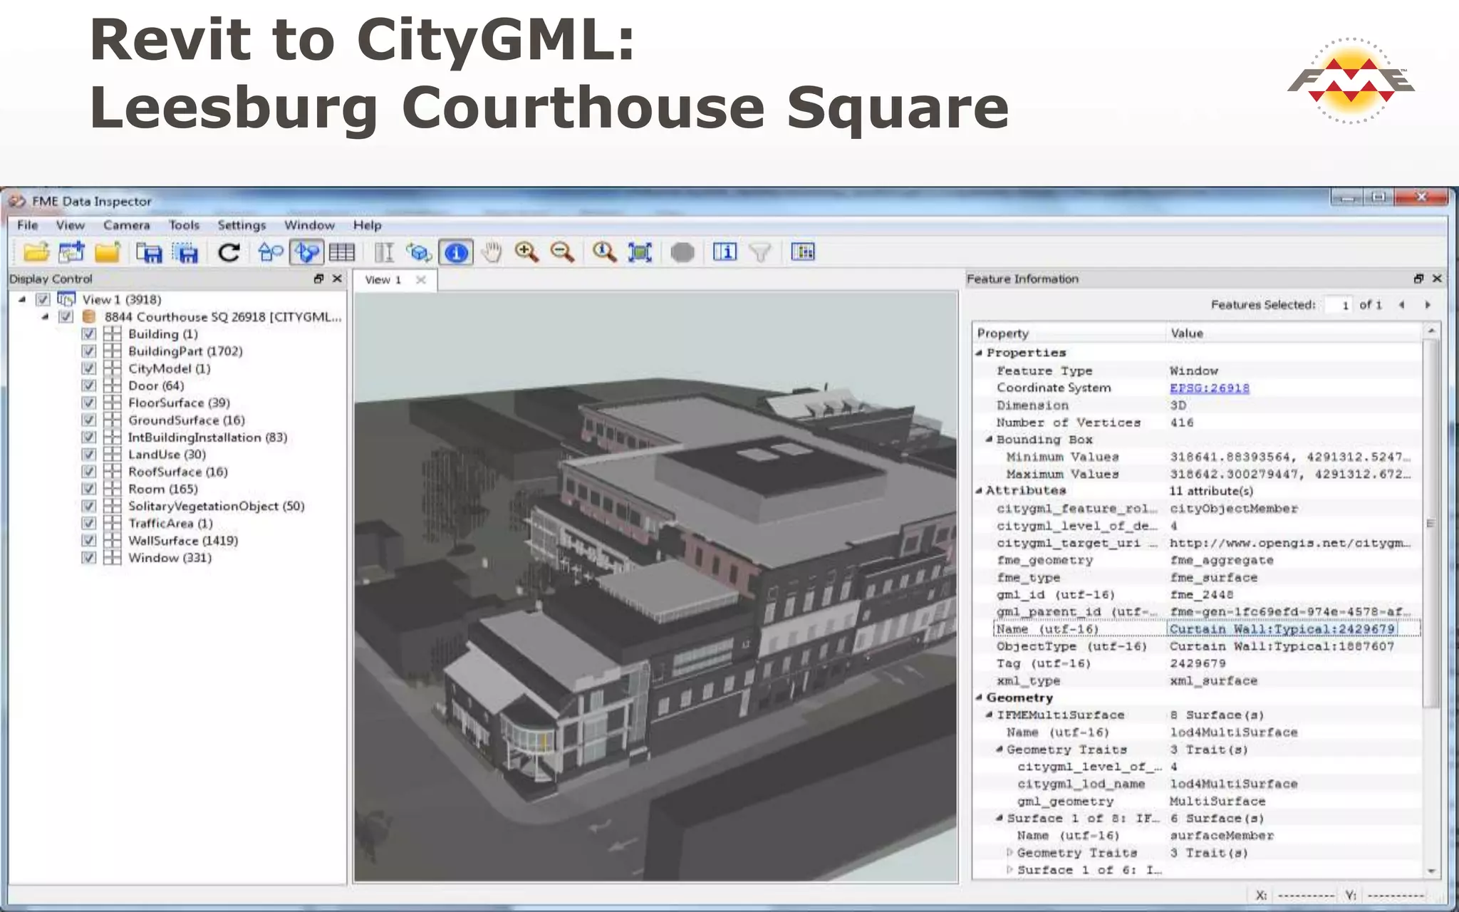Open the Help menu
The image size is (1459, 912).
click(368, 225)
